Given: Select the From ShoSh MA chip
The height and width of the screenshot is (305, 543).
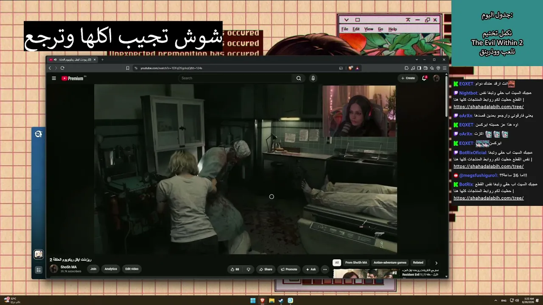Looking at the screenshot, I should tap(356, 263).
